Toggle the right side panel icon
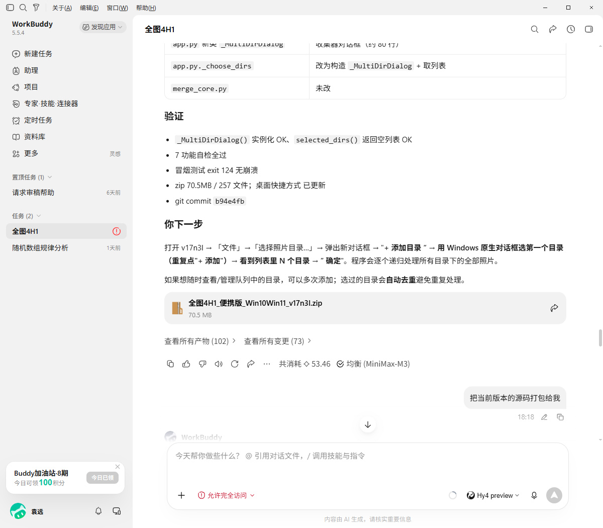Viewport: 603px width, 528px height. pos(589,29)
